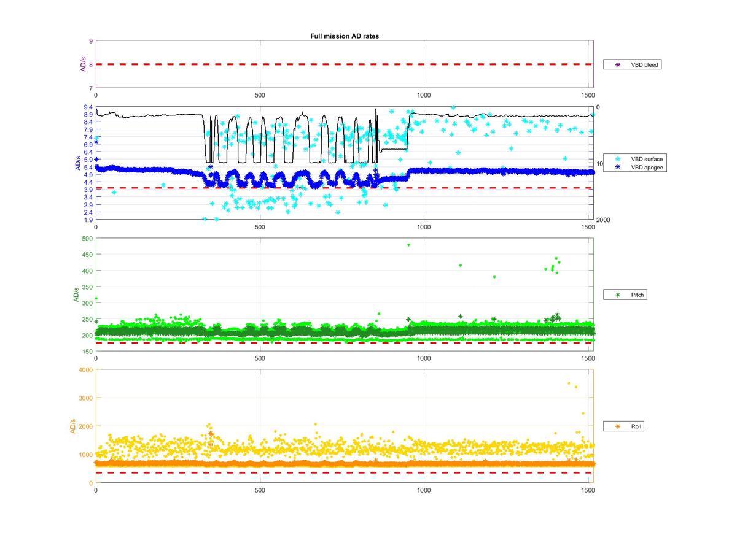Click the '450' tick label on Pitch axis
The width and height of the screenshot is (737, 543).
coord(87,255)
